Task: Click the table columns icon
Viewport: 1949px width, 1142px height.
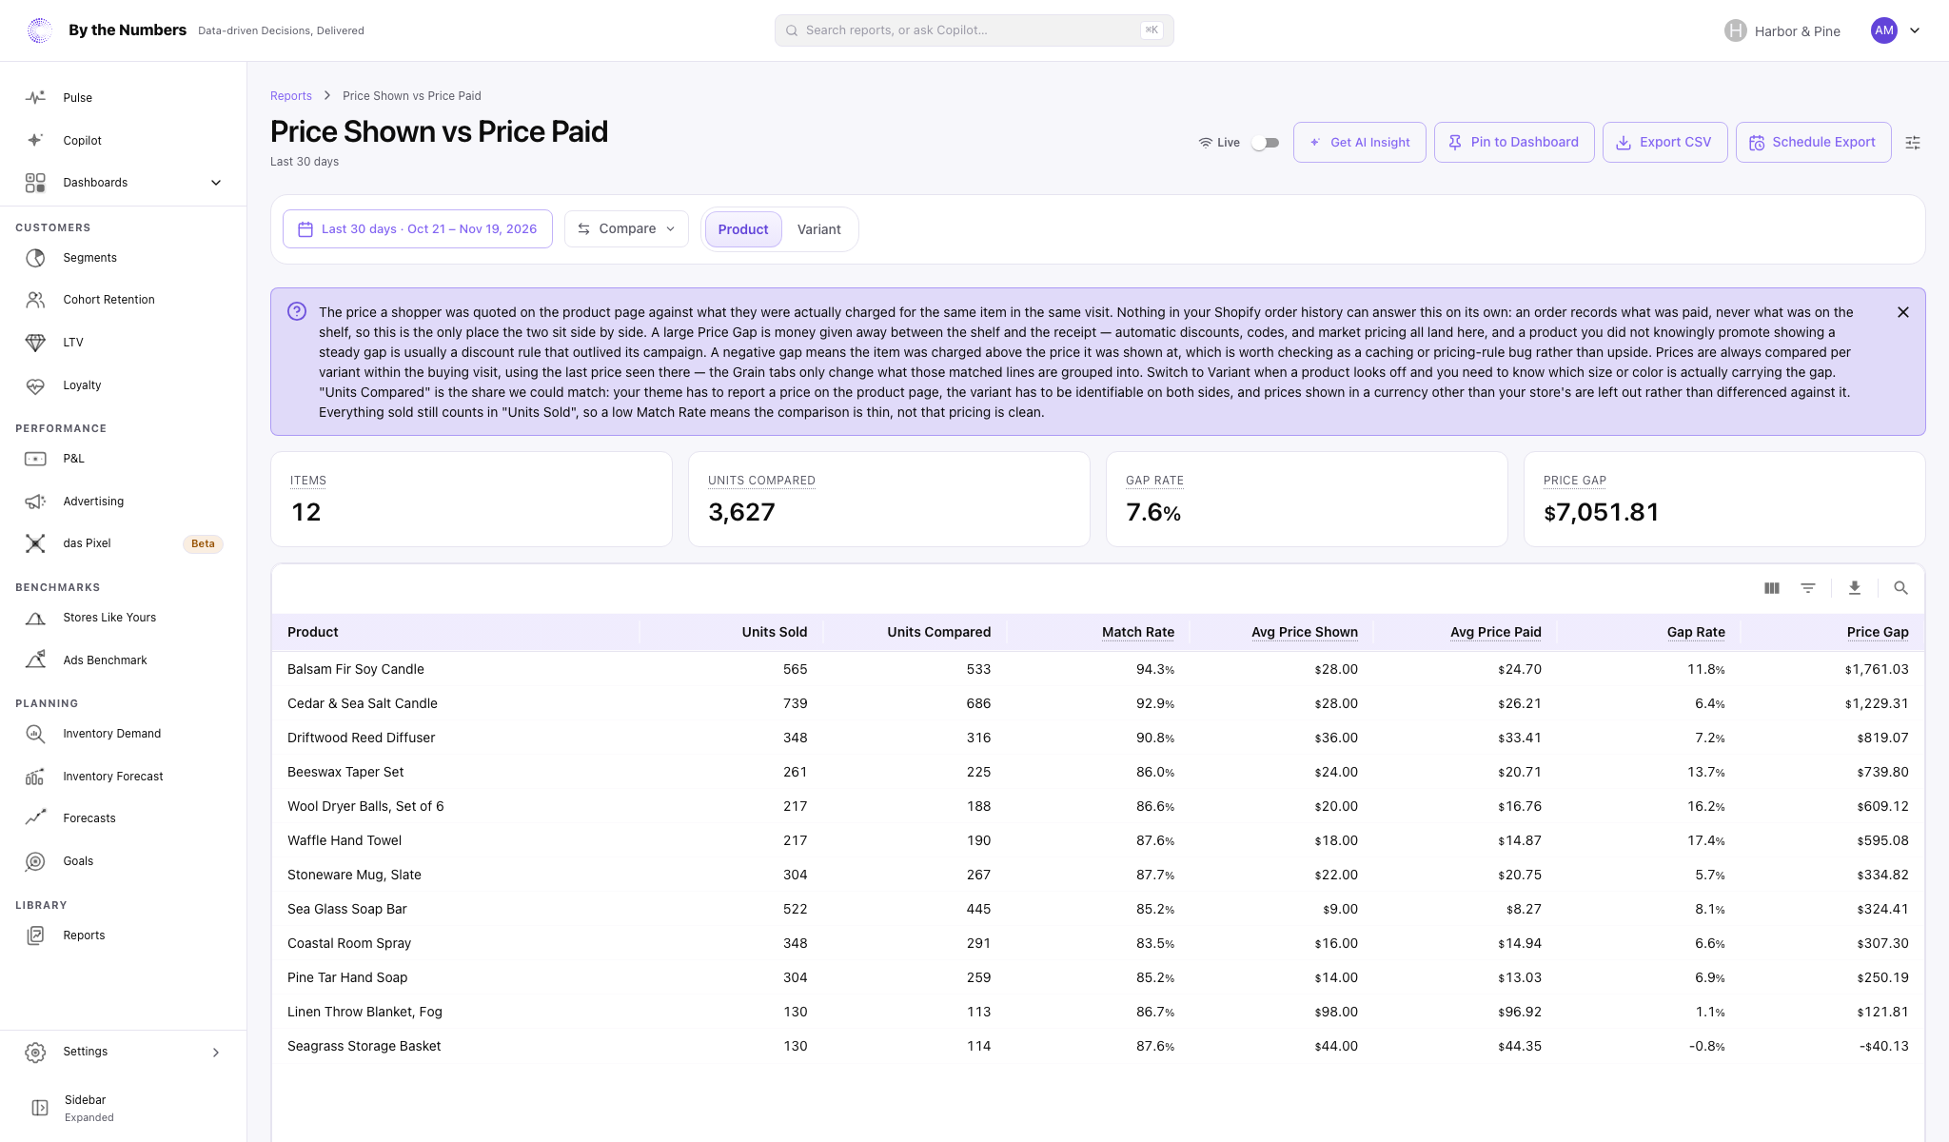Action: [x=1772, y=588]
